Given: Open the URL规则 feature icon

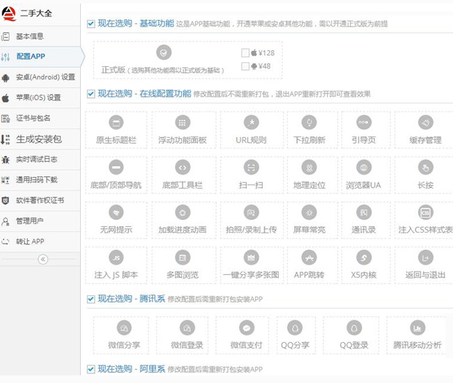Looking at the screenshot, I should pos(251,123).
